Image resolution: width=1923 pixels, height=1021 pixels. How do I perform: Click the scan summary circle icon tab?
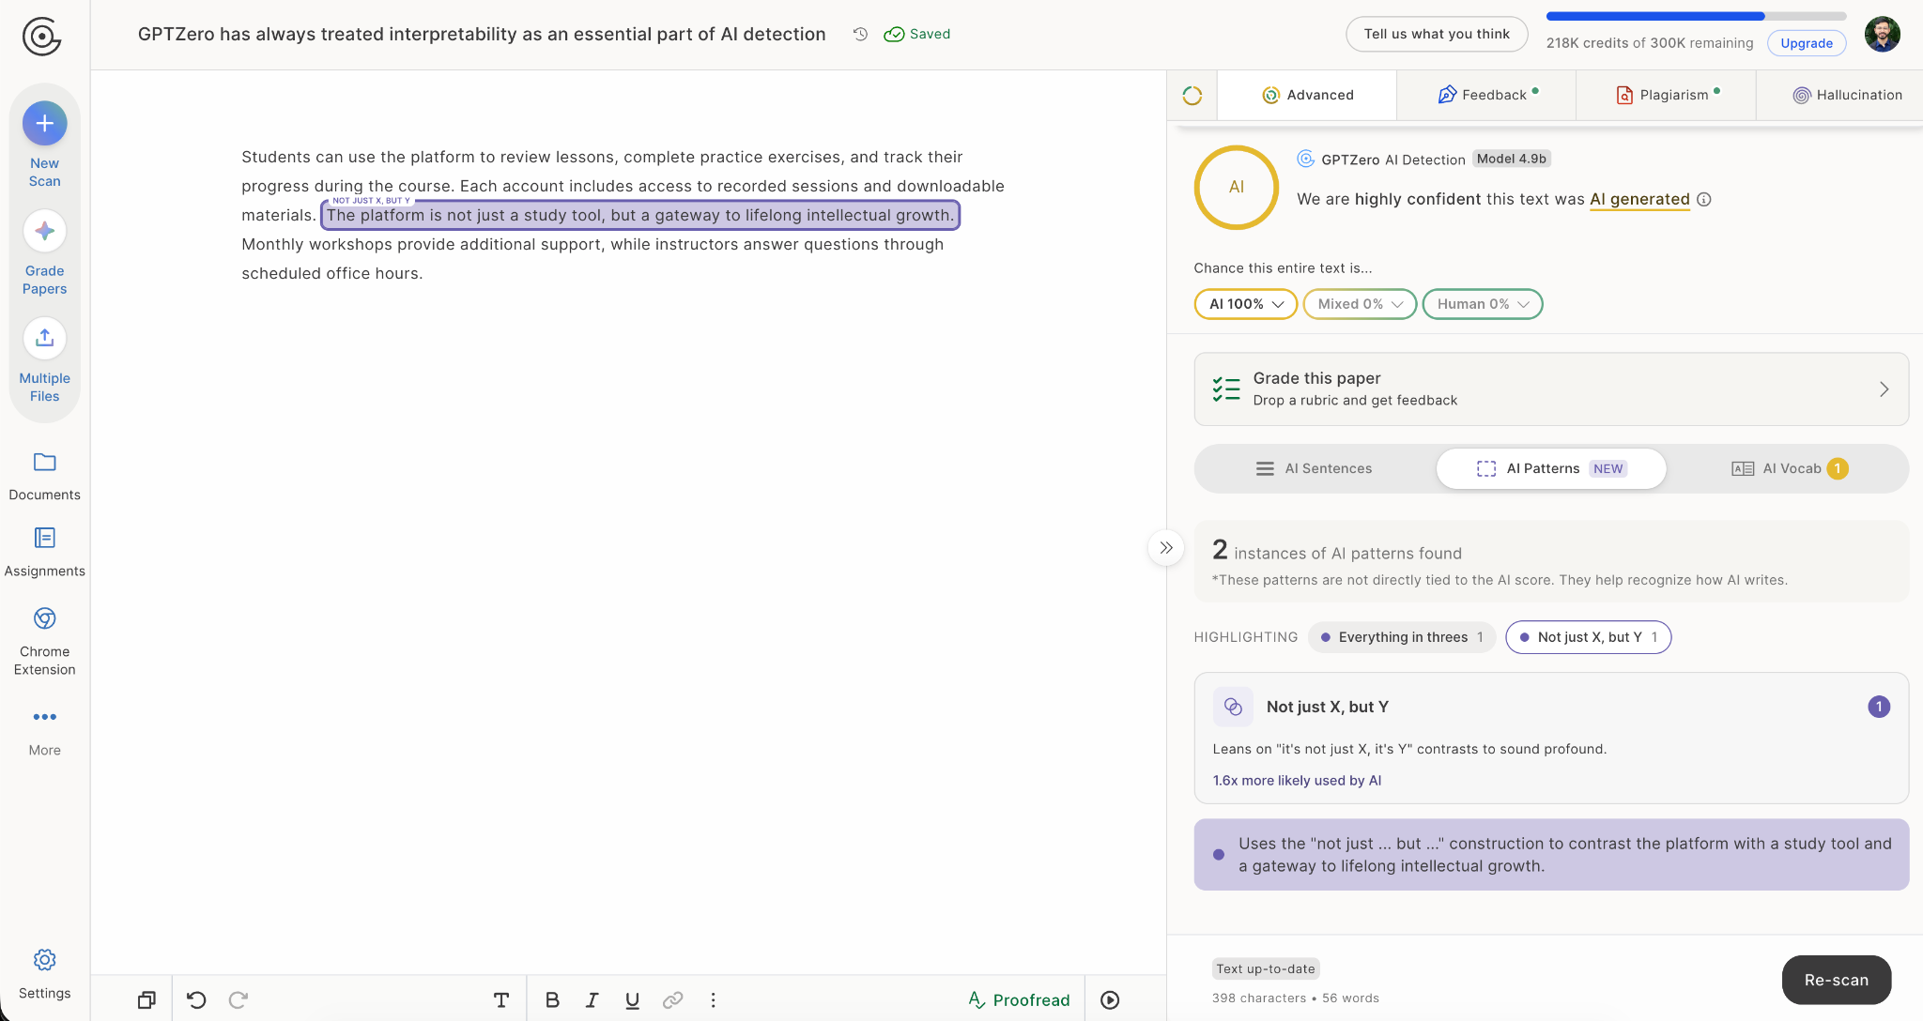click(1192, 95)
